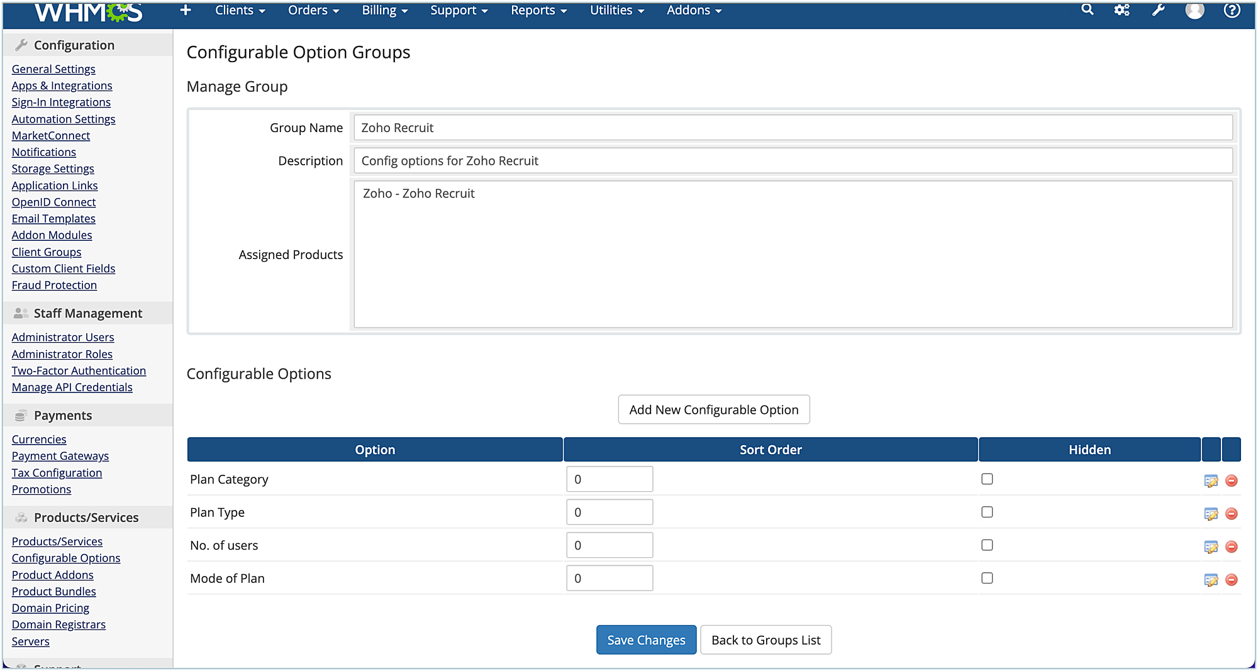Image resolution: width=1258 pixels, height=671 pixels.
Task: Focus sort order field for Mode of Plan
Action: click(610, 578)
